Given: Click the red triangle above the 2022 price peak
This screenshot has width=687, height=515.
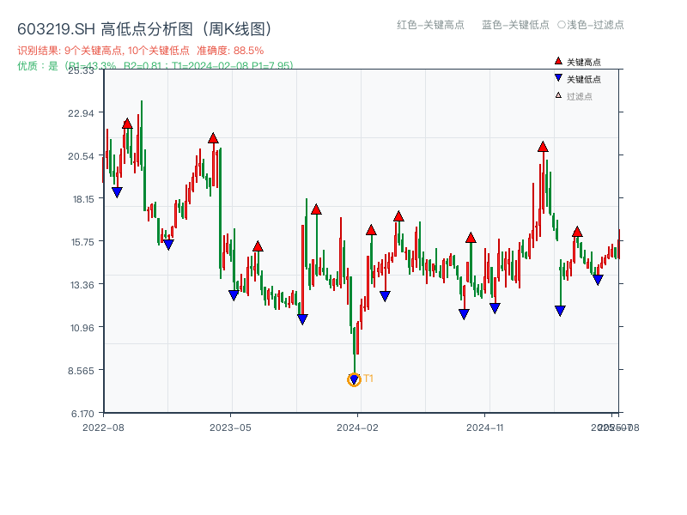Looking at the screenshot, I should click(x=129, y=122).
